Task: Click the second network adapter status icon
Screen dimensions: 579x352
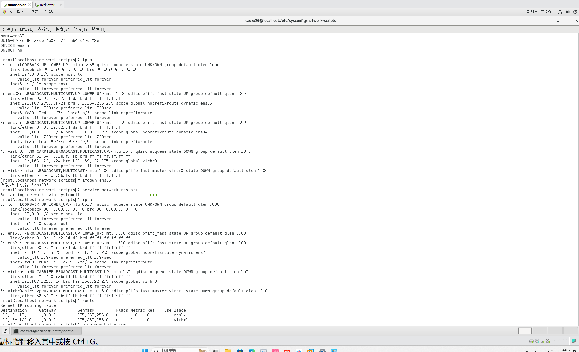Action: (x=548, y=341)
